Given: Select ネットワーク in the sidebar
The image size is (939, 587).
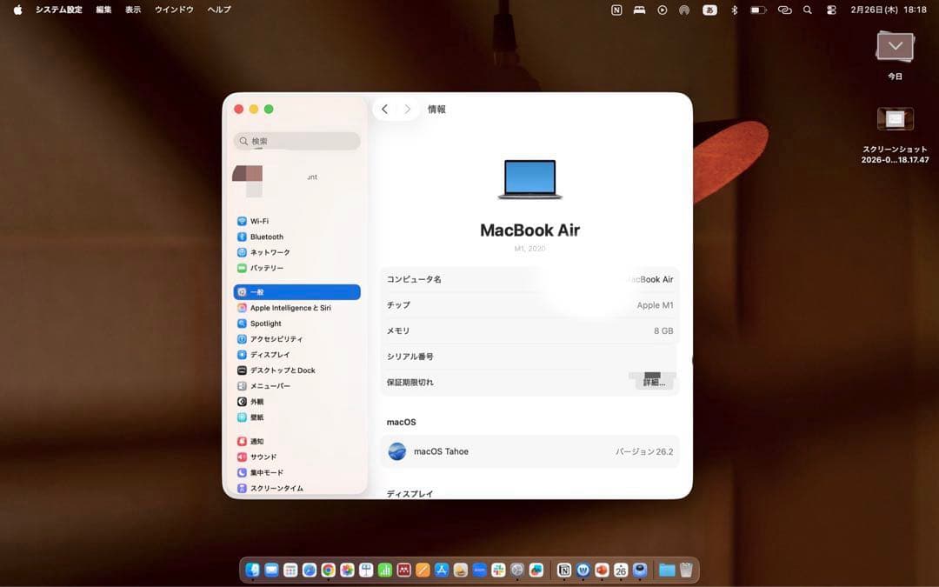Looking at the screenshot, I should tap(297, 252).
